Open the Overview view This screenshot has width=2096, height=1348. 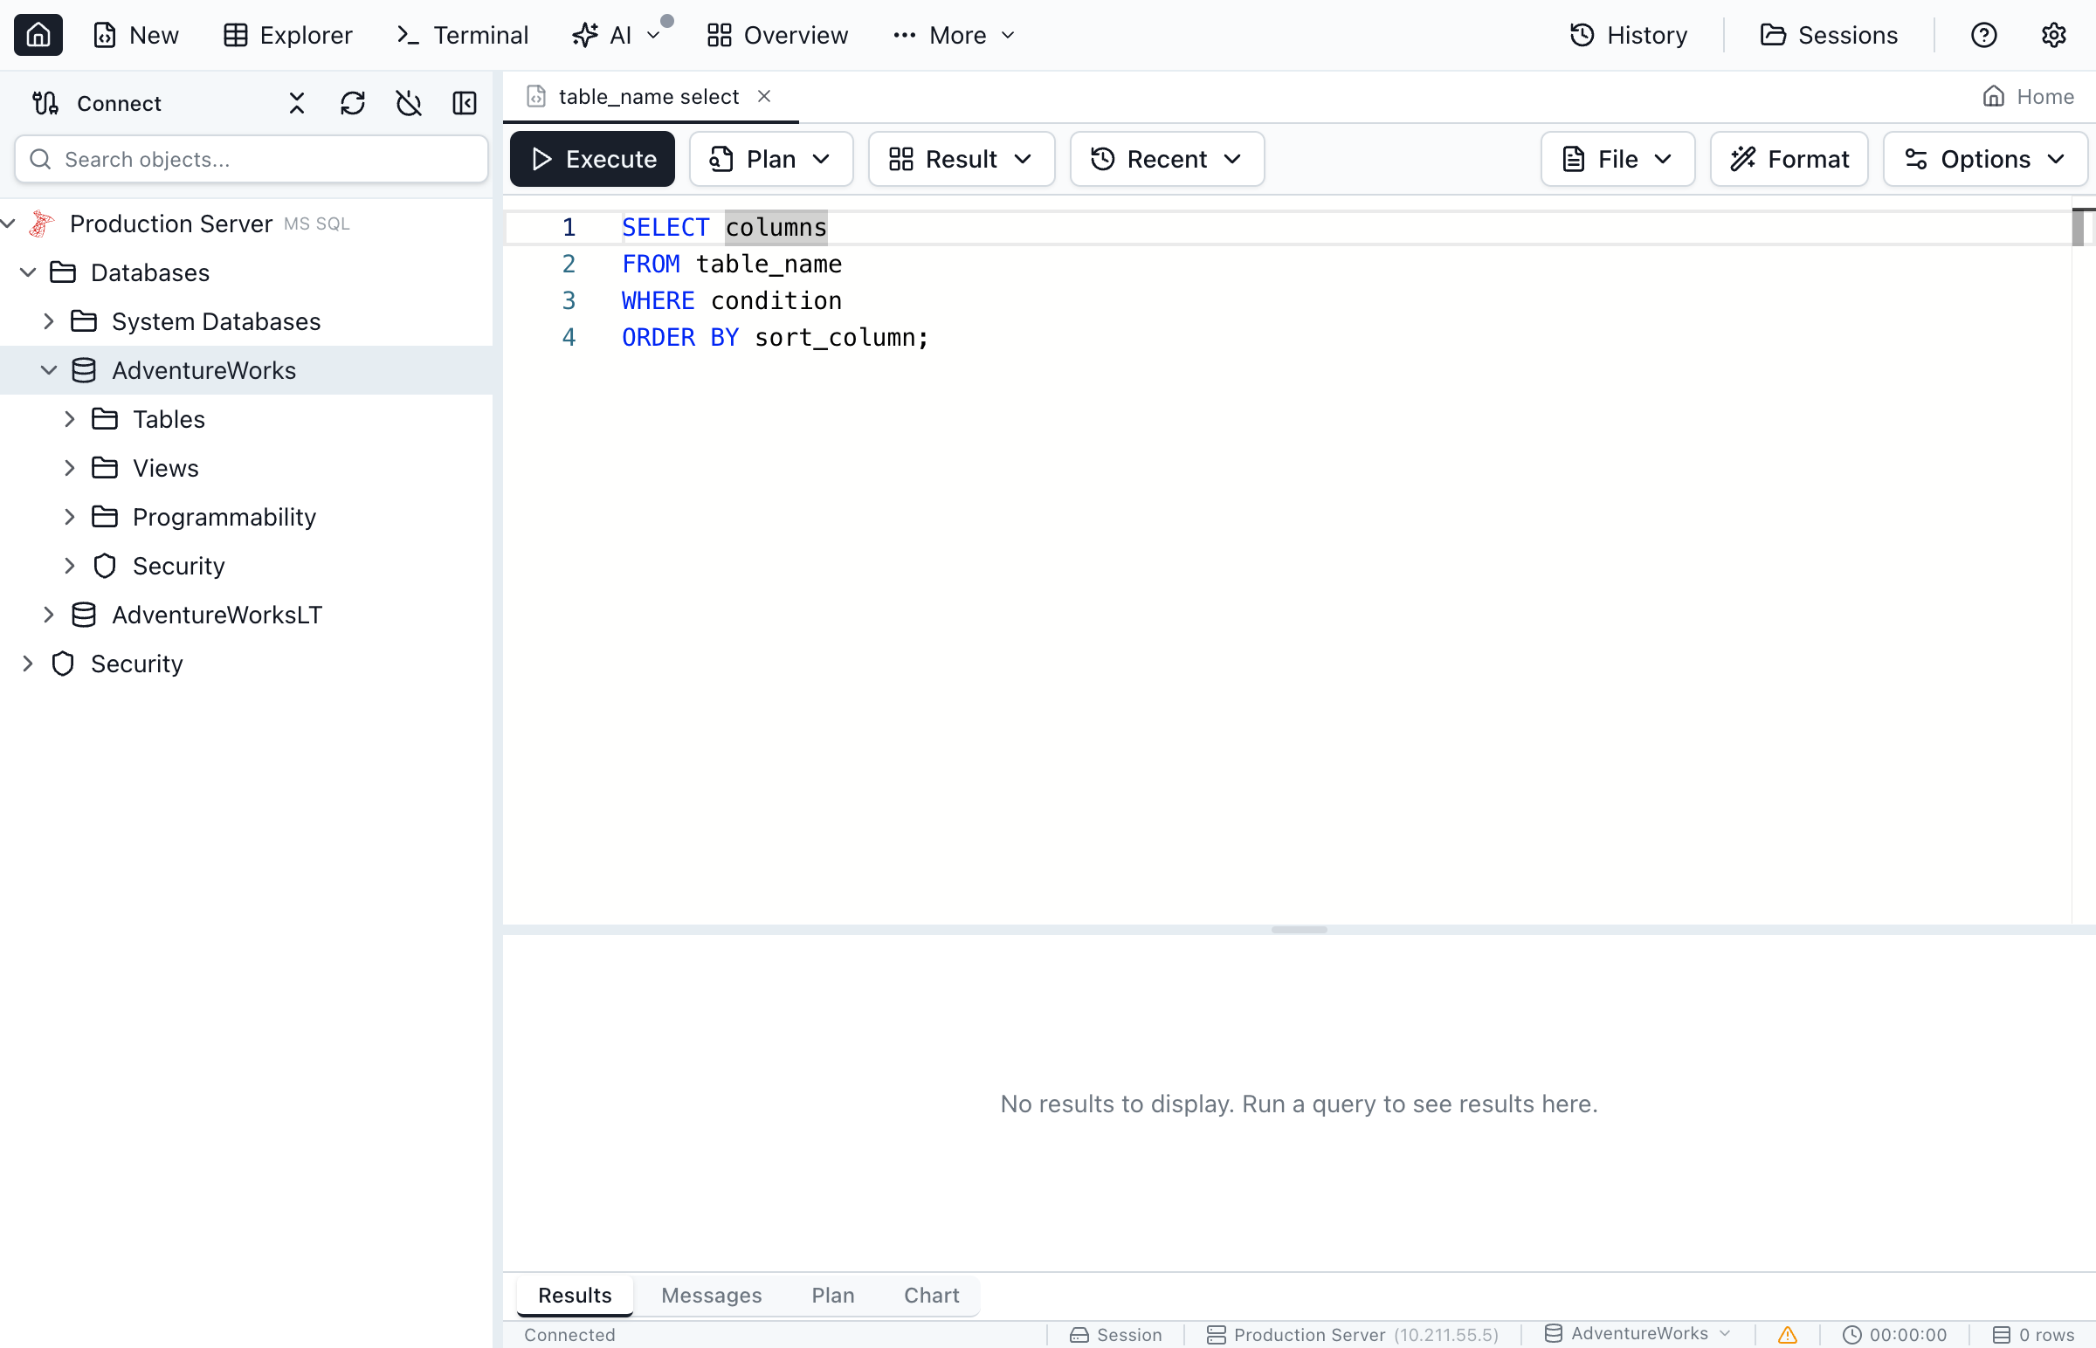776,35
